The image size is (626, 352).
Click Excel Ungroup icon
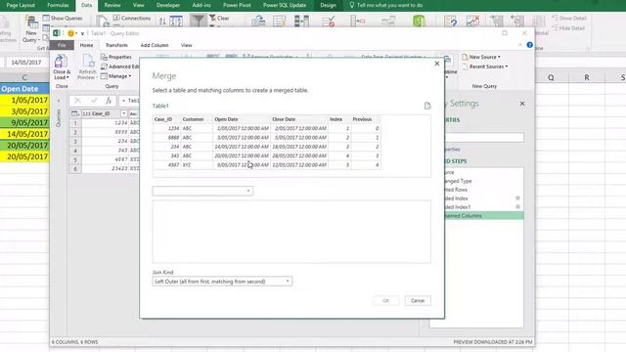(x=517, y=21)
